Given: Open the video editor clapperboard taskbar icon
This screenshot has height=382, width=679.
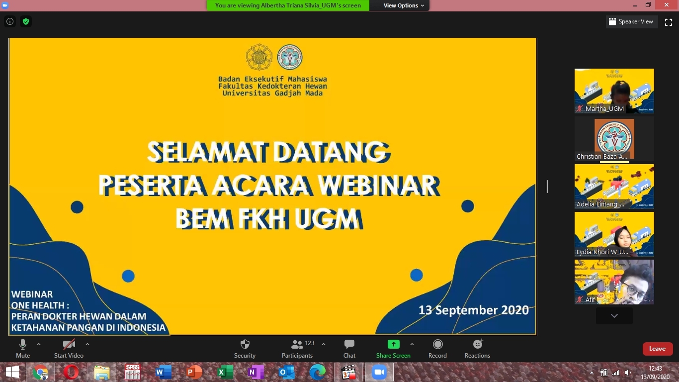Looking at the screenshot, I should pyautogui.click(x=348, y=372).
